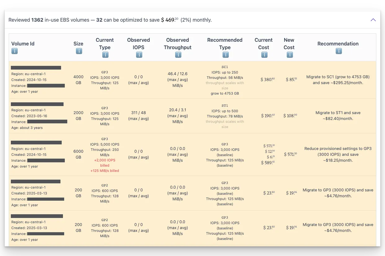The width and height of the screenshot is (385, 256).
Task: Click the 4000 GB size cell
Action: click(x=78, y=80)
